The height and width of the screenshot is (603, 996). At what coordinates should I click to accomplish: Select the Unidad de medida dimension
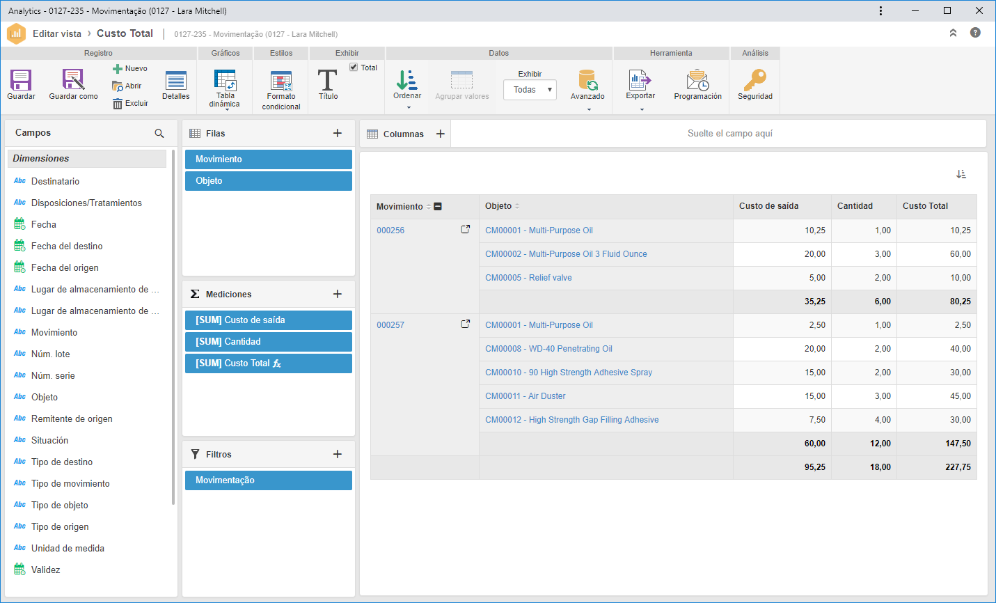[68, 548]
